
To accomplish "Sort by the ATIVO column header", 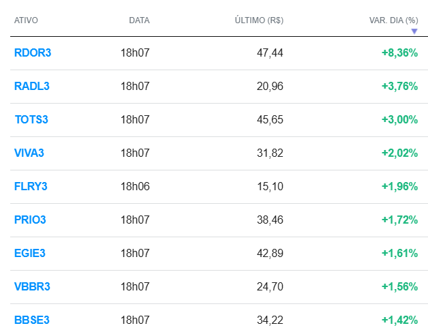I will [26, 20].
